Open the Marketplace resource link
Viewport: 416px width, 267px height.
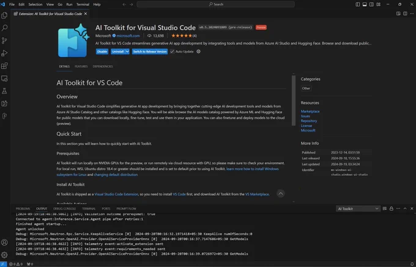(x=310, y=111)
